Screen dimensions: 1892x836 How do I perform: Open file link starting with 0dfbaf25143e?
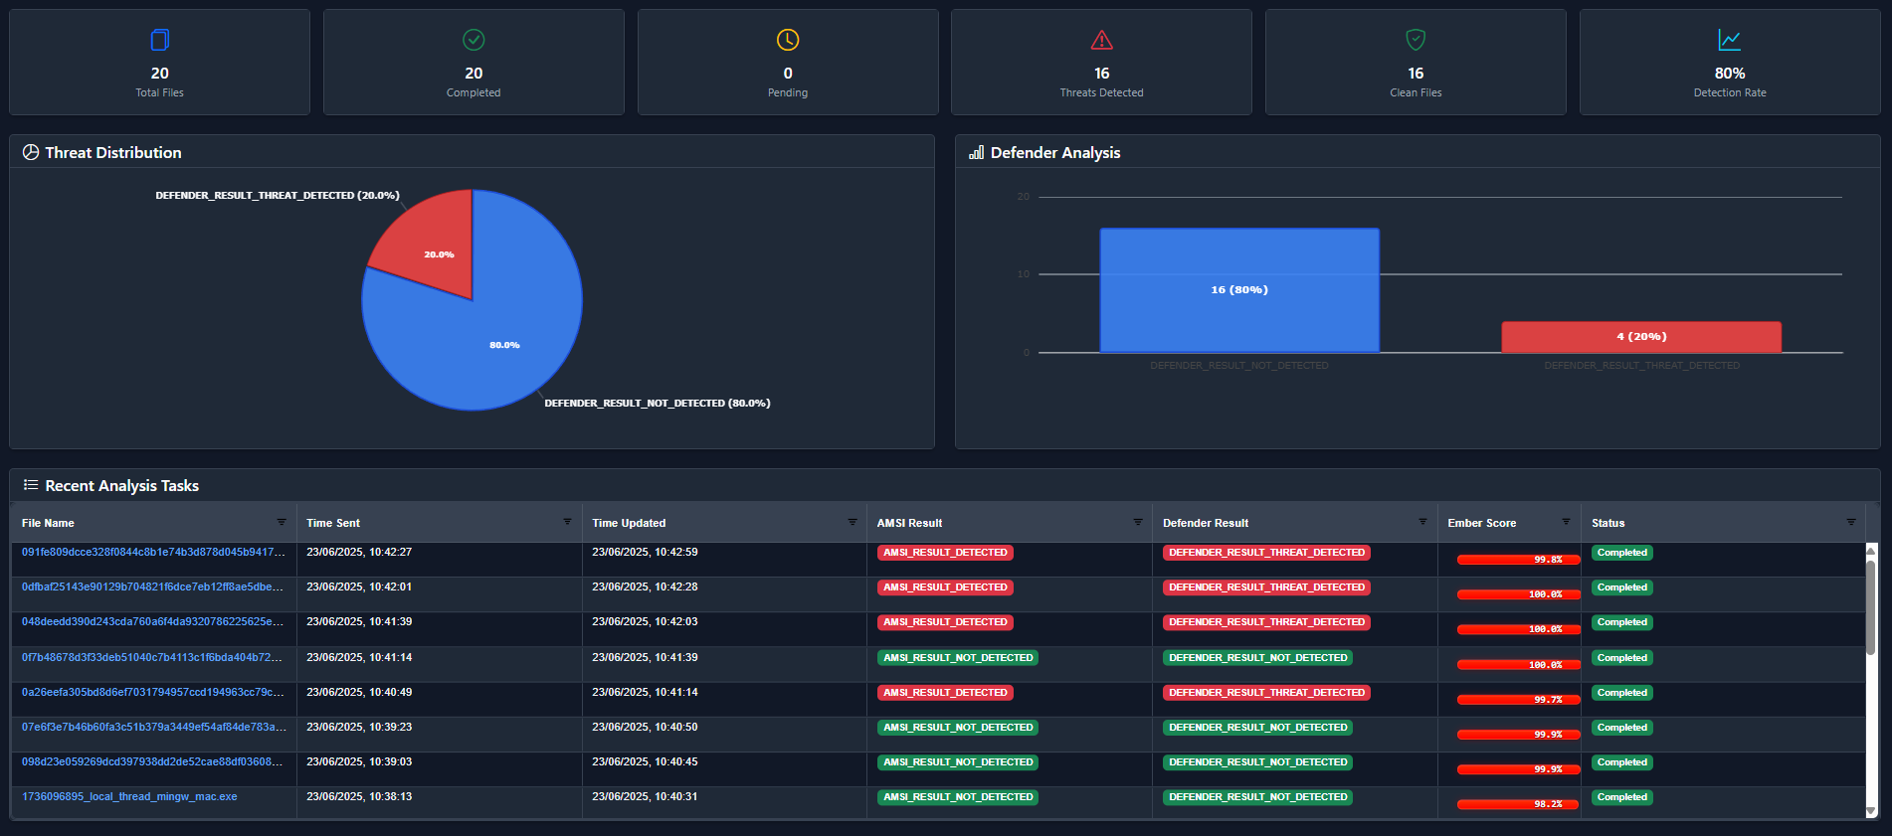[x=152, y=586]
